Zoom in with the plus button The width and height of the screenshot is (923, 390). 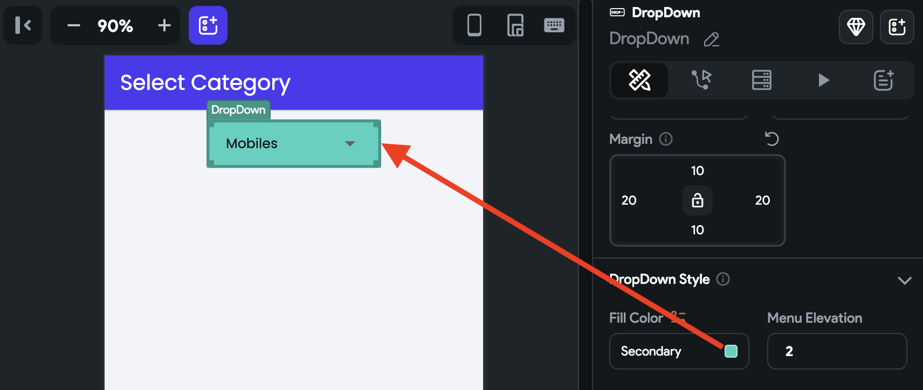164,25
